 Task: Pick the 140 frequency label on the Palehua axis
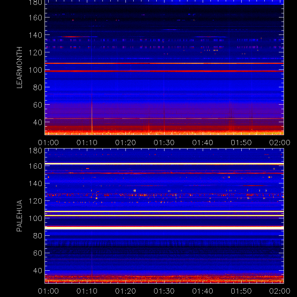click(x=35, y=183)
